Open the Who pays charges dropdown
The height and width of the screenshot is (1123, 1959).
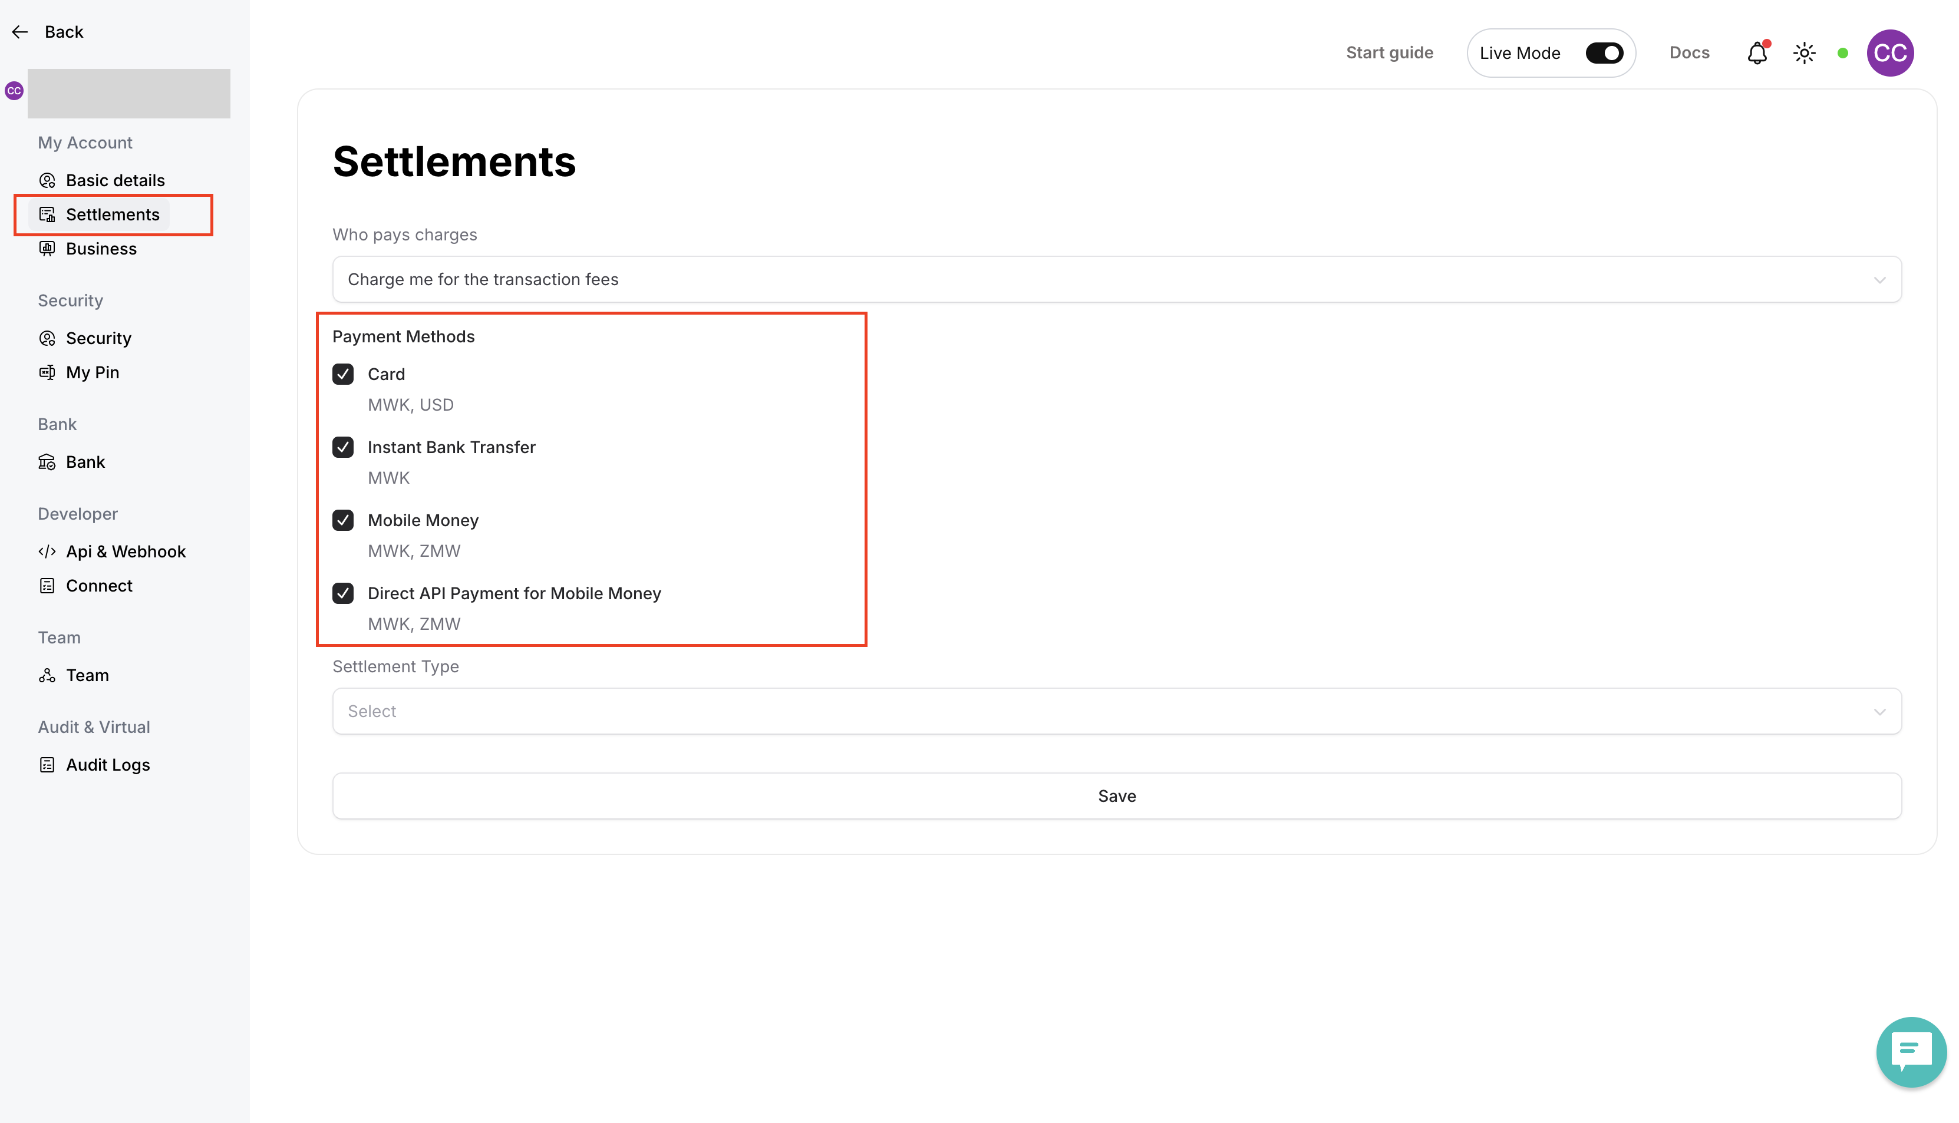click(x=1116, y=279)
